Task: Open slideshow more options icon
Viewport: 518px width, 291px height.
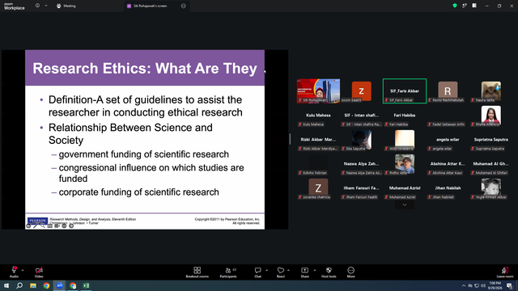Action: 64,226
